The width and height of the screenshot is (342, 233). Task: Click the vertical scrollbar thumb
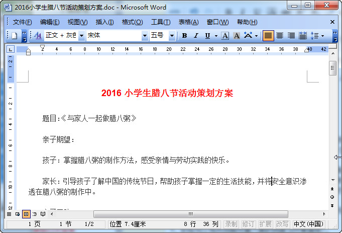[332, 68]
